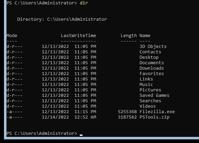Click the Pictures directory name
This screenshot has width=199, height=143.
click(x=150, y=90)
